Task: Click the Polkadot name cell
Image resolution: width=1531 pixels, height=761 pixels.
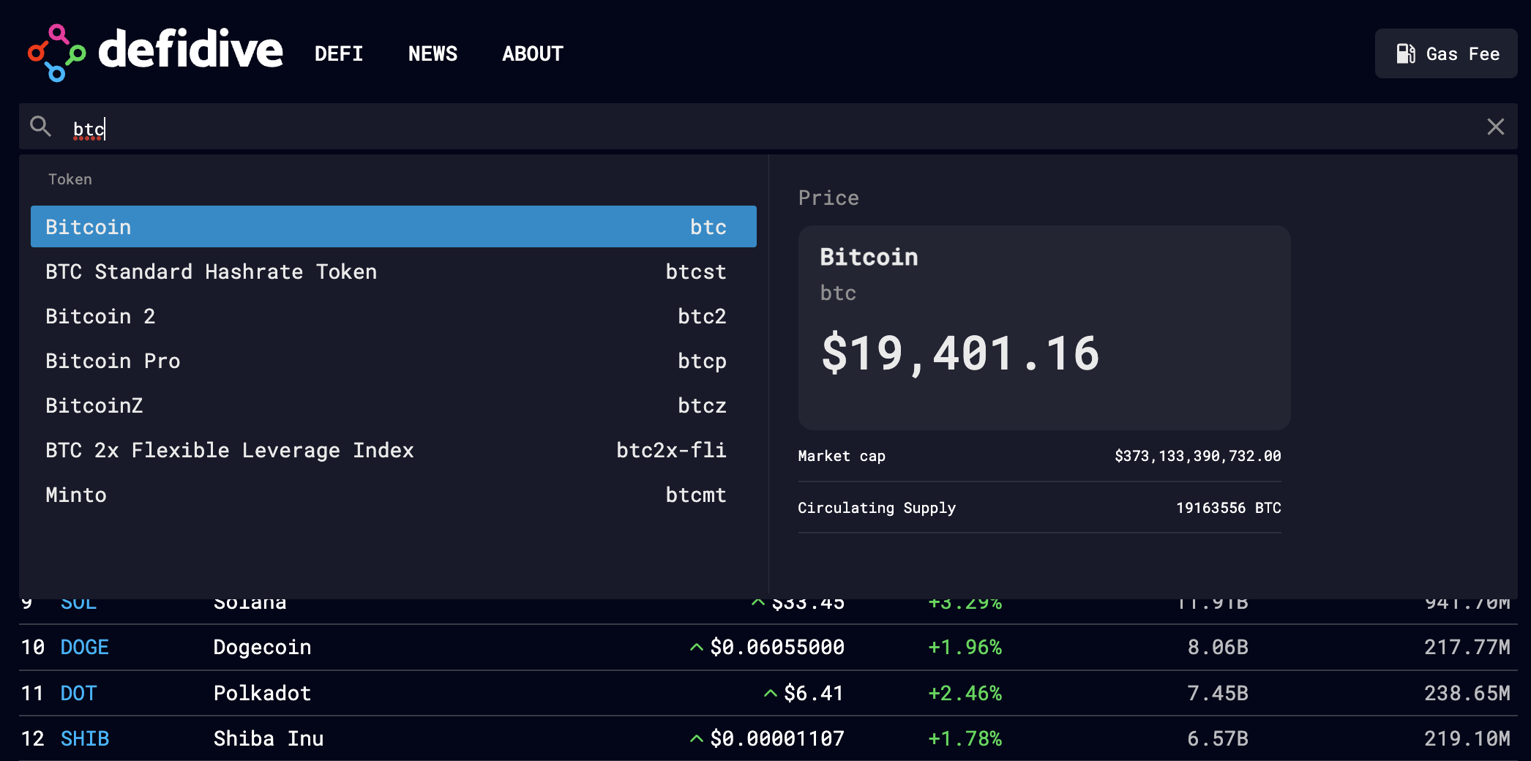Action: (262, 693)
